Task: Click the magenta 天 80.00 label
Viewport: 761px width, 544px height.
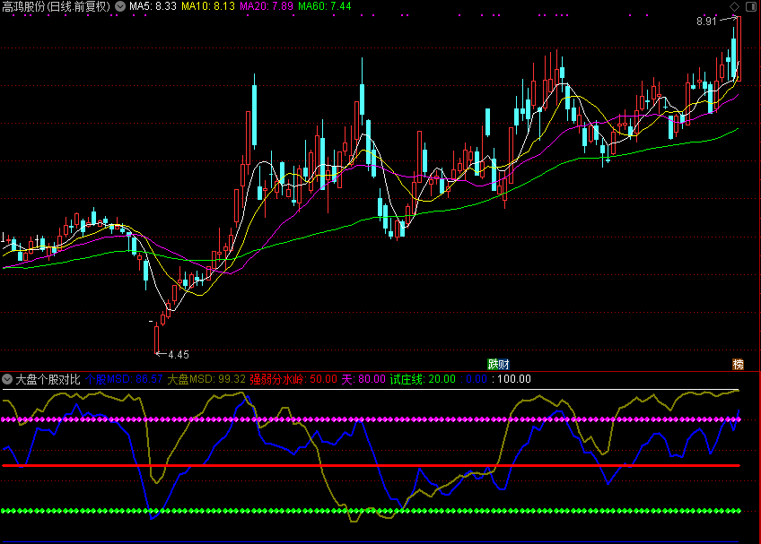Action: point(363,379)
